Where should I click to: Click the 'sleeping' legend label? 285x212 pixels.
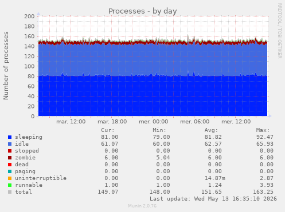(29, 137)
